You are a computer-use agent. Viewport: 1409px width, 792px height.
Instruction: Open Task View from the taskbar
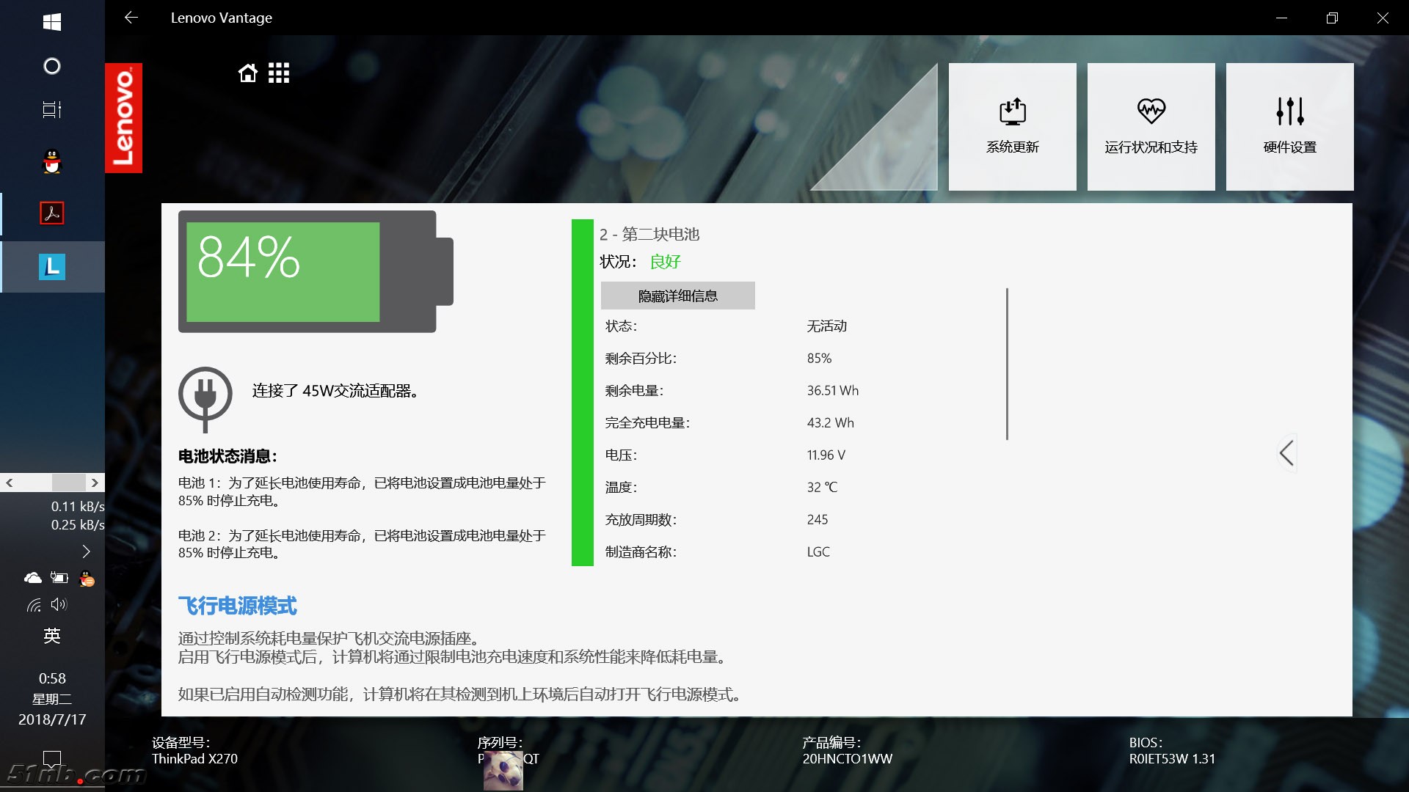(52, 110)
